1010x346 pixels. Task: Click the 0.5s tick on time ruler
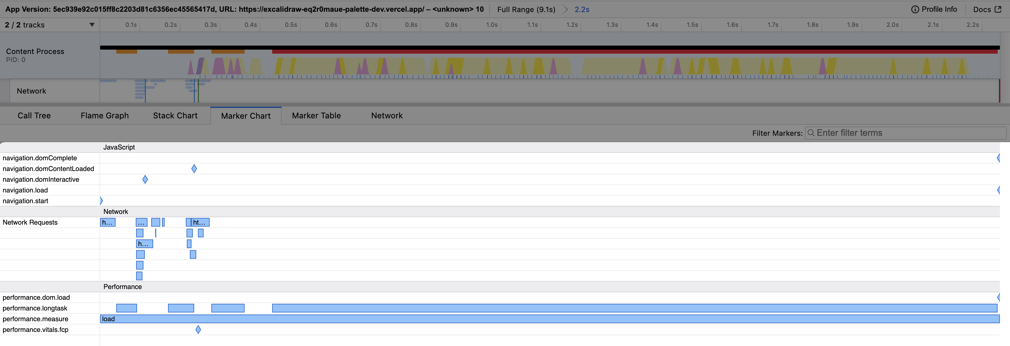(x=291, y=25)
